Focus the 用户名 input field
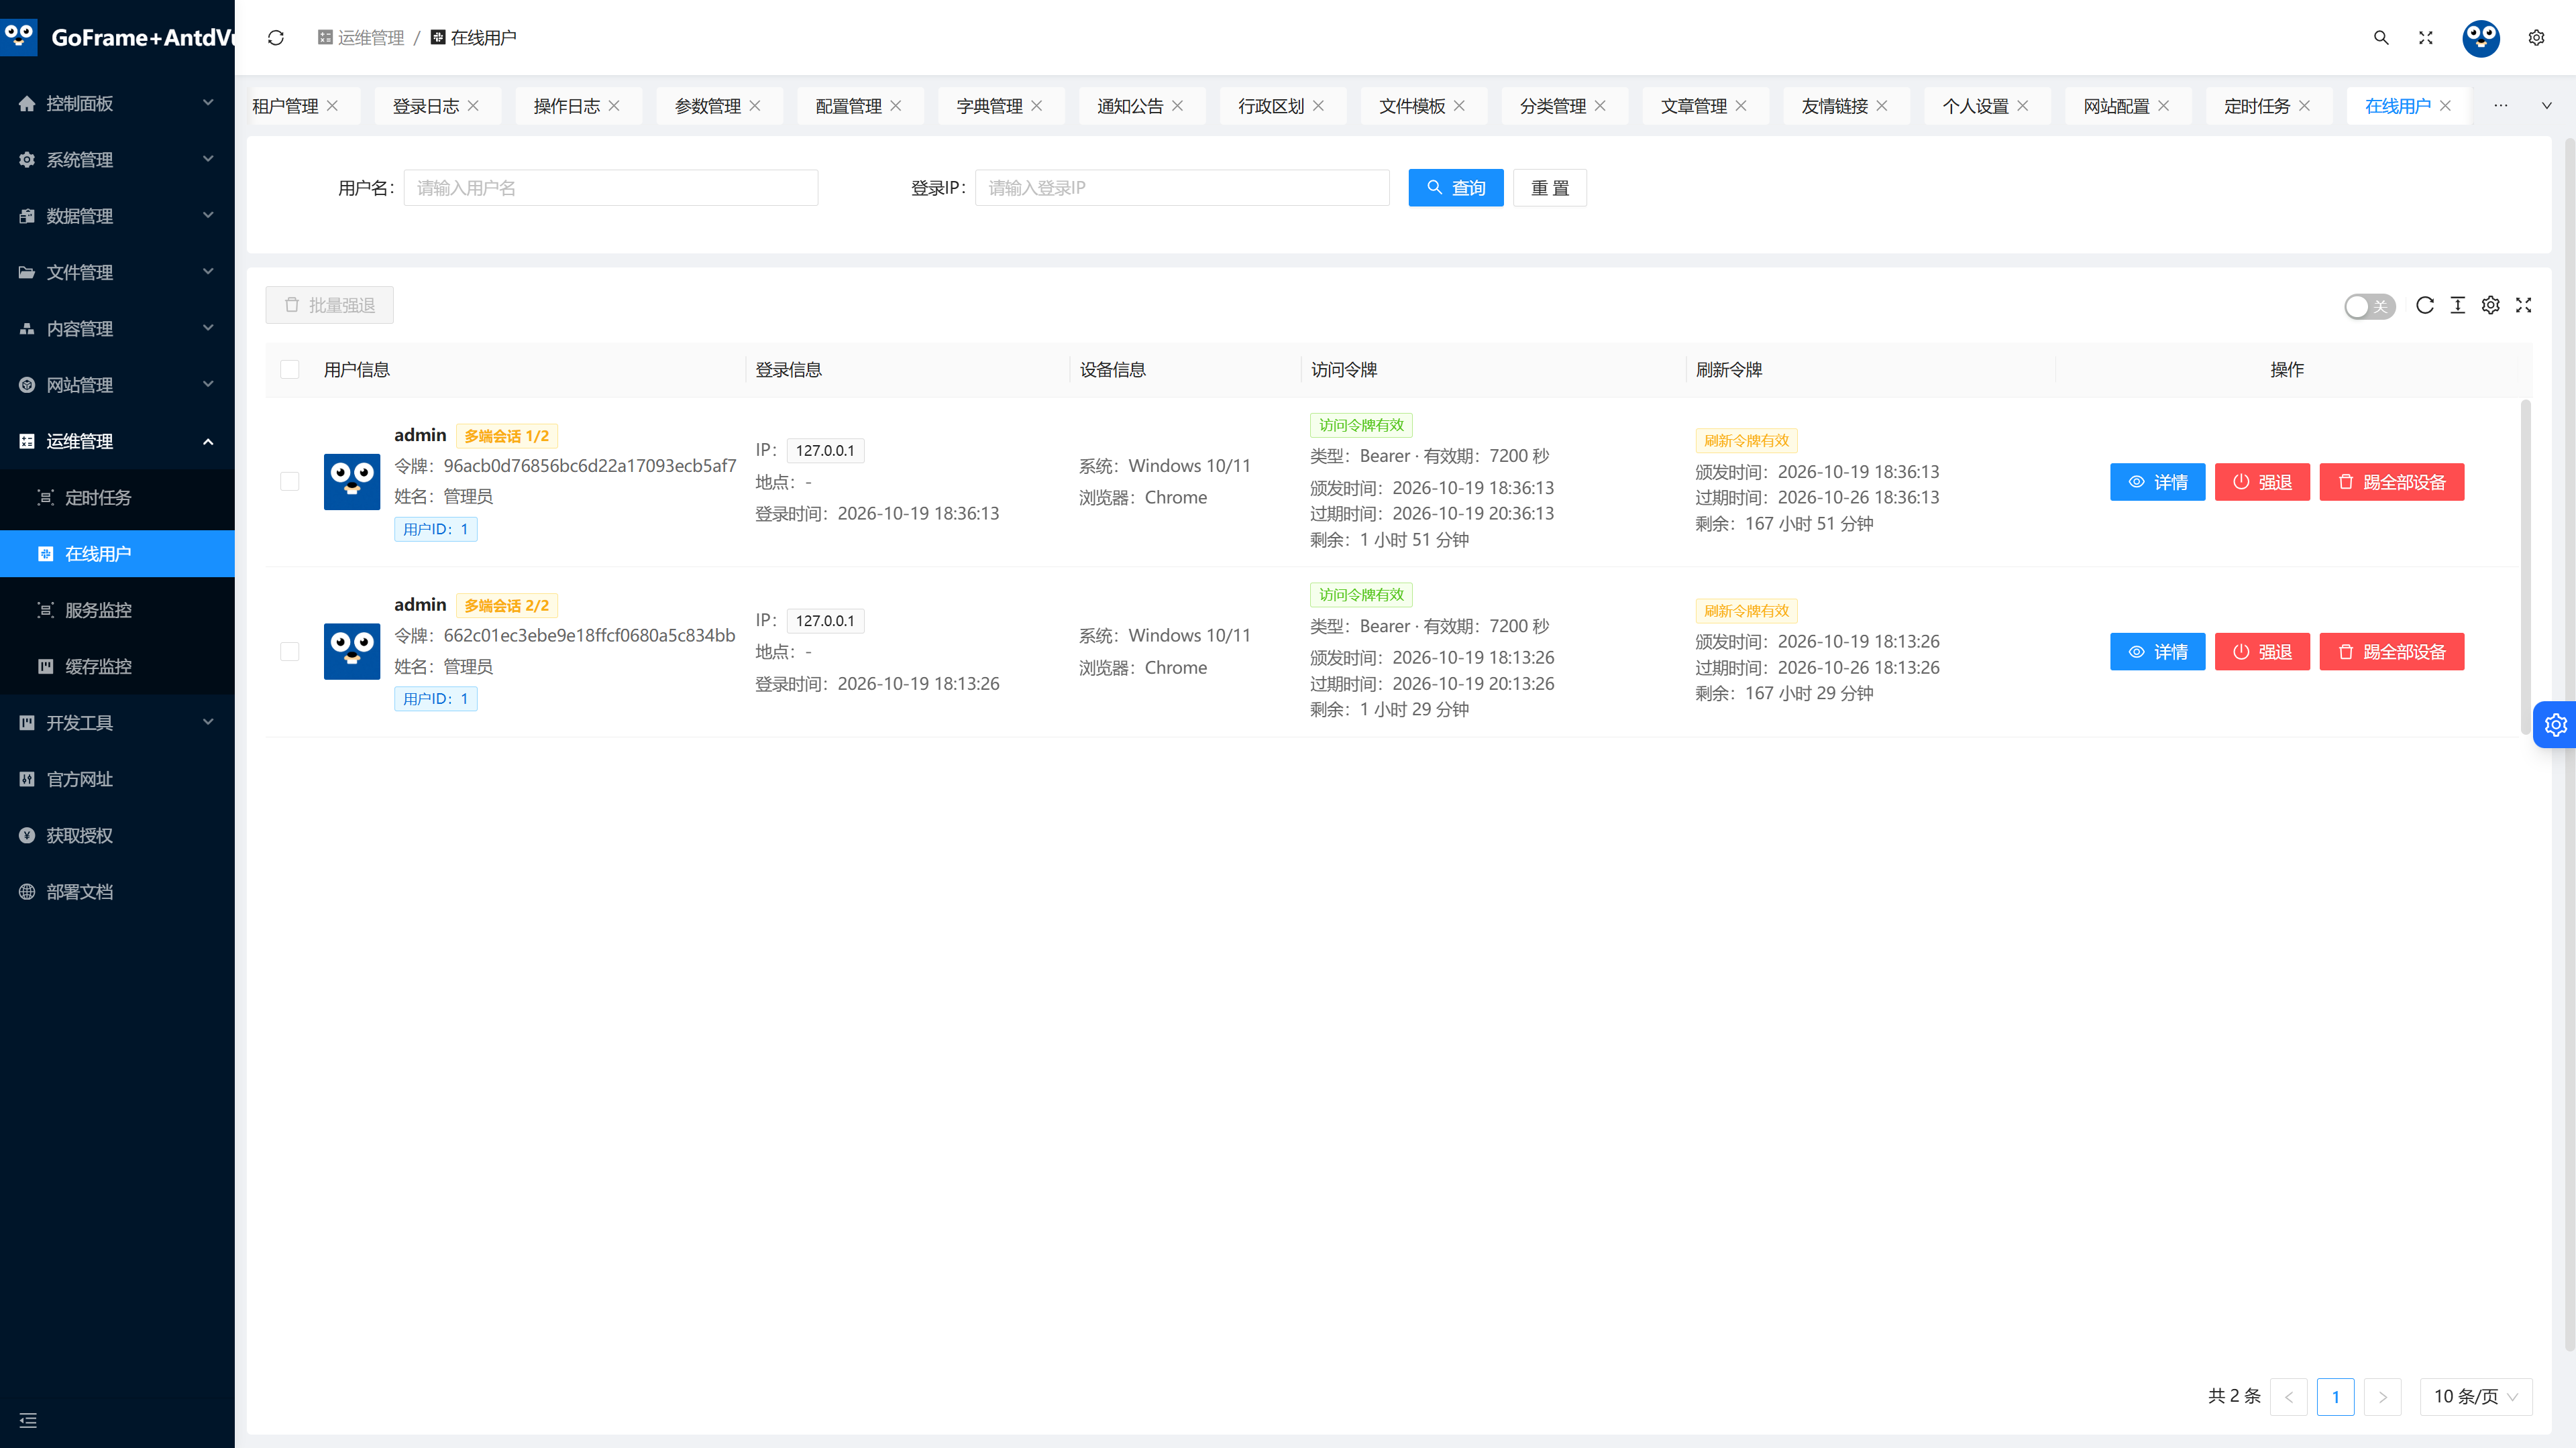The height and width of the screenshot is (1448, 2576). click(x=611, y=188)
